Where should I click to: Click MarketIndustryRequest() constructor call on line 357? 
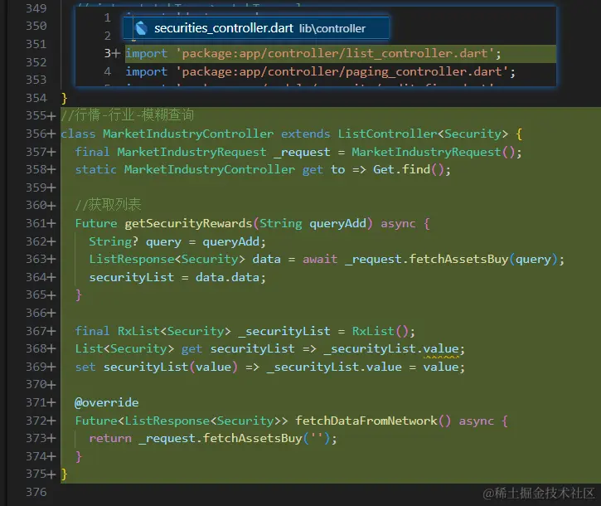[x=434, y=152]
